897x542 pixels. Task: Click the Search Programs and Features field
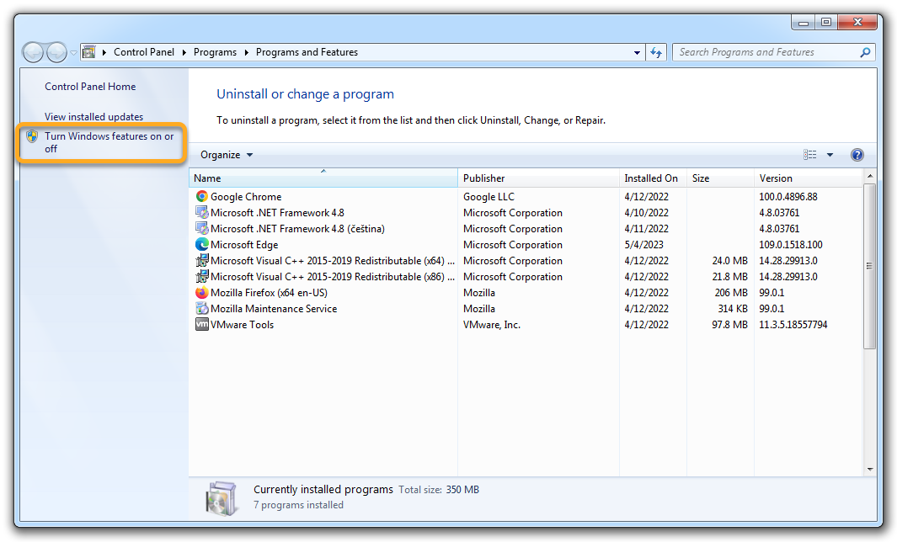click(x=765, y=52)
